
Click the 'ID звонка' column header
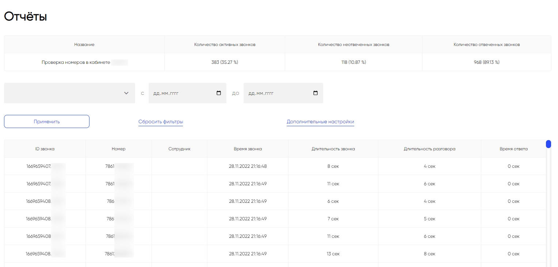pos(45,149)
